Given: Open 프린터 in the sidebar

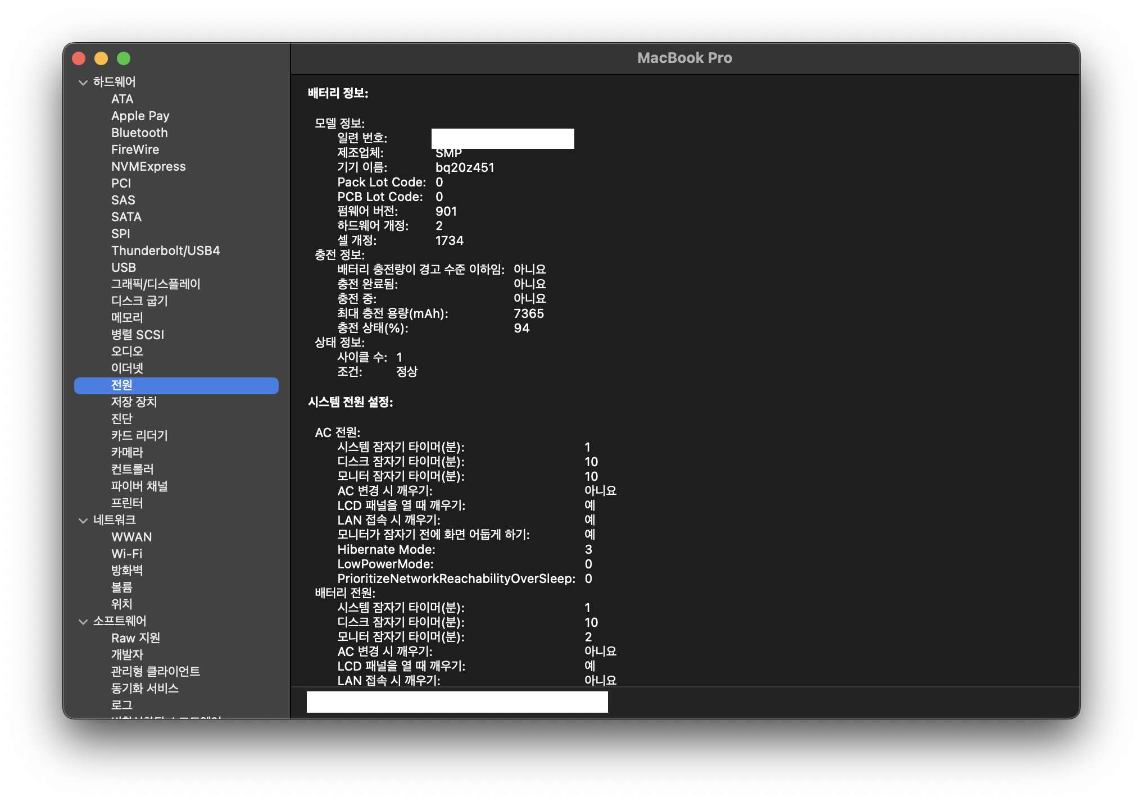Looking at the screenshot, I should (127, 503).
